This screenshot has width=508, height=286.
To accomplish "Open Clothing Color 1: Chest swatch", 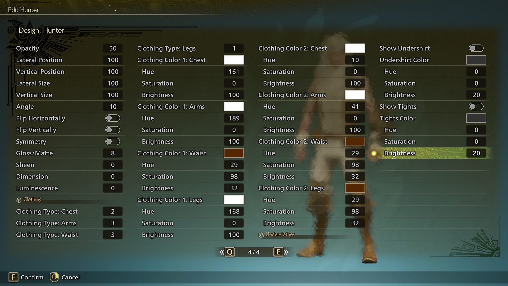I will (234, 60).
